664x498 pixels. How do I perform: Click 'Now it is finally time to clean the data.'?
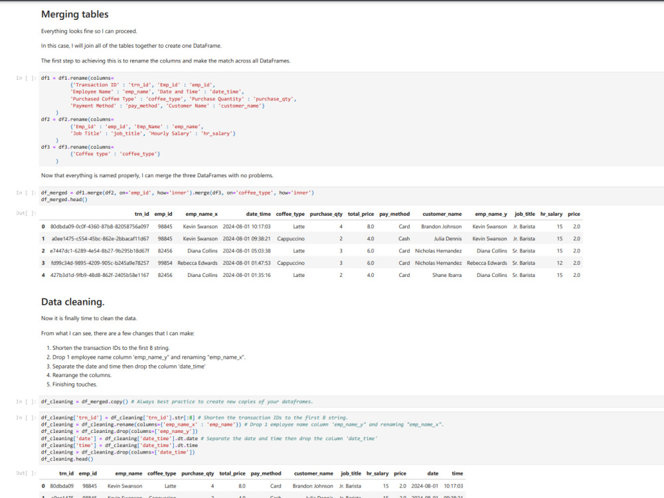89,319
